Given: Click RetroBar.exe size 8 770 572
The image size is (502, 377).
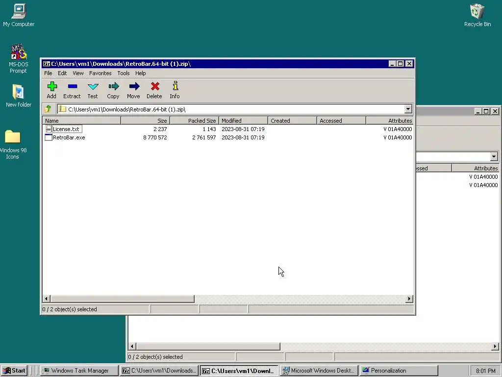Looking at the screenshot, I should (155, 137).
